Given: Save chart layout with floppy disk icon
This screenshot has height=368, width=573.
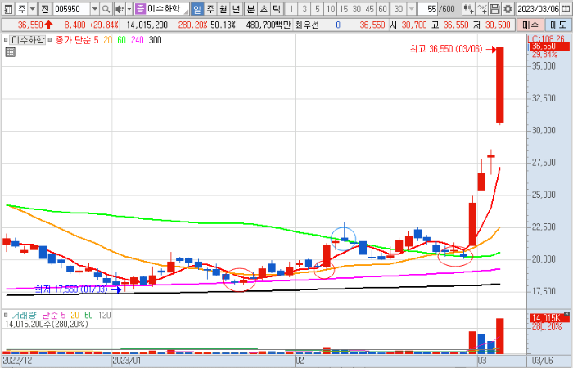Looking at the screenshot, I should click(494, 8).
